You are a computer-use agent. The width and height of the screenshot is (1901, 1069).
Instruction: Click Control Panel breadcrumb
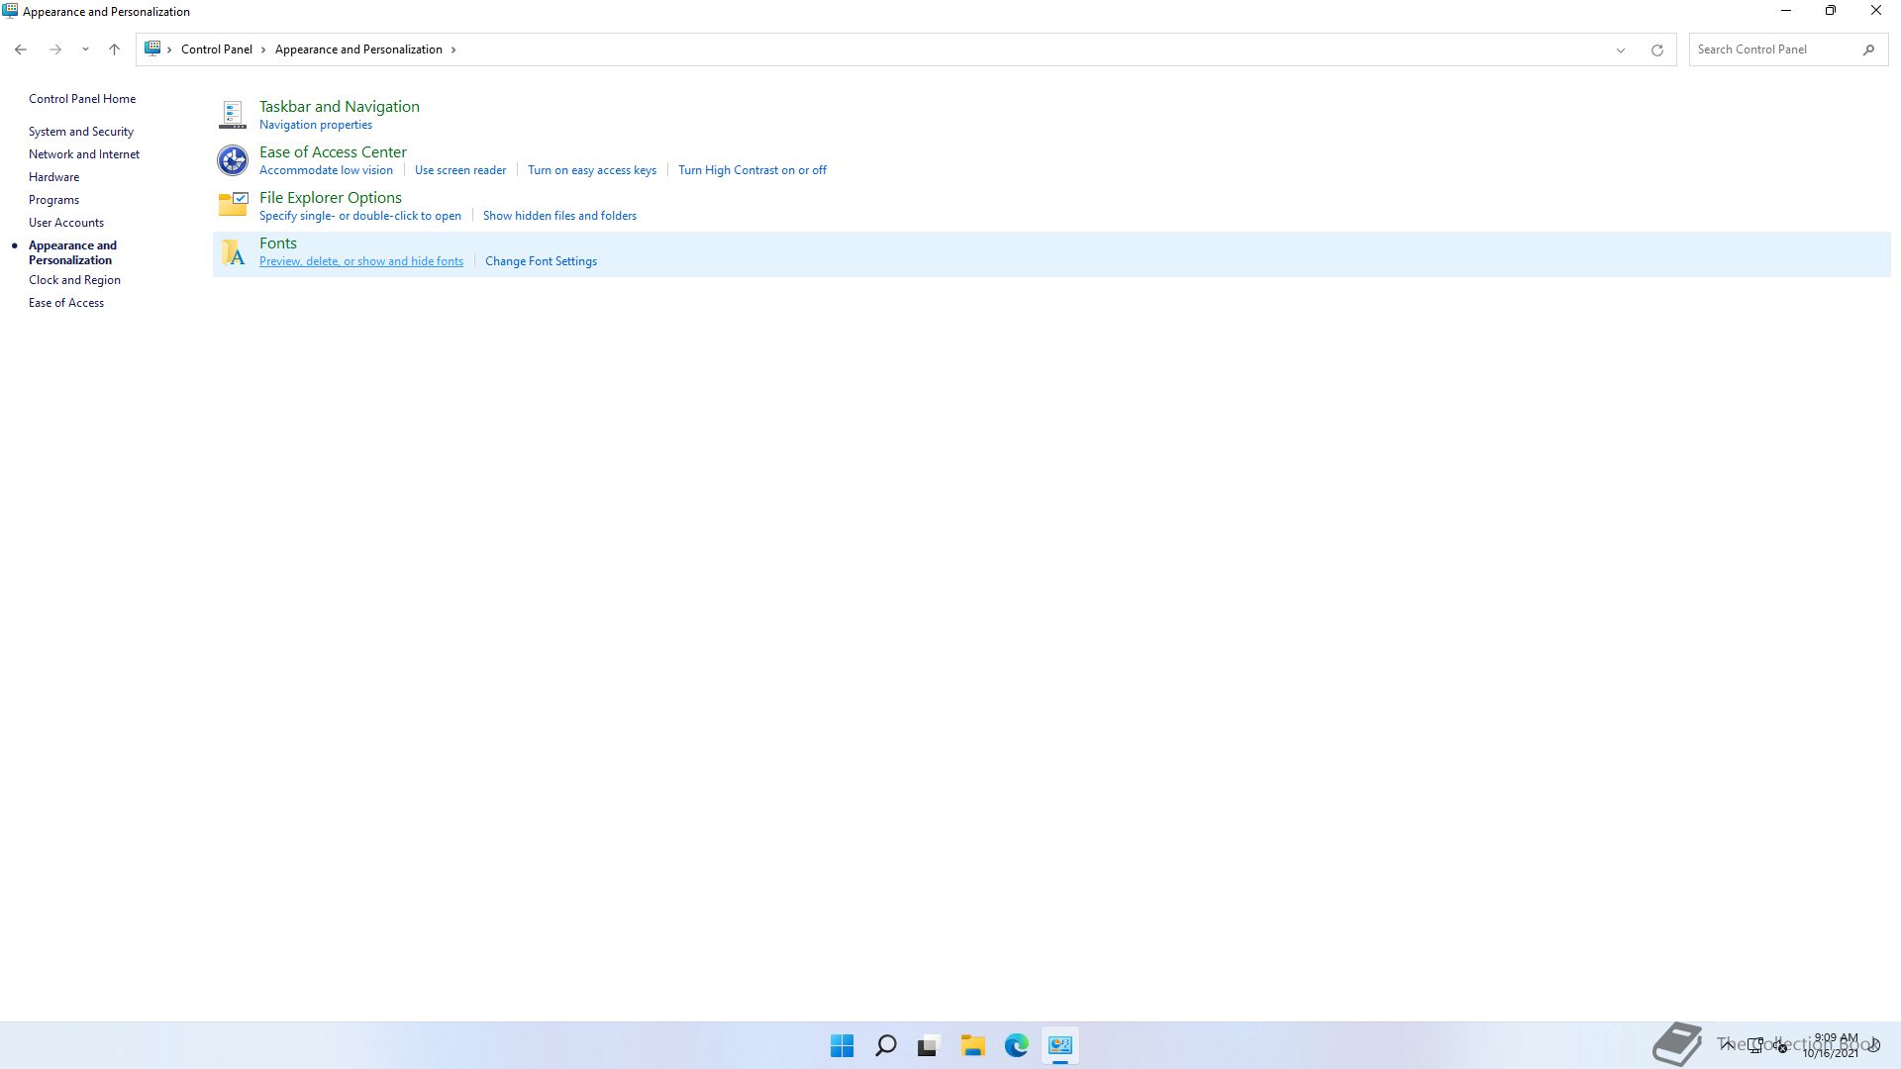click(217, 49)
